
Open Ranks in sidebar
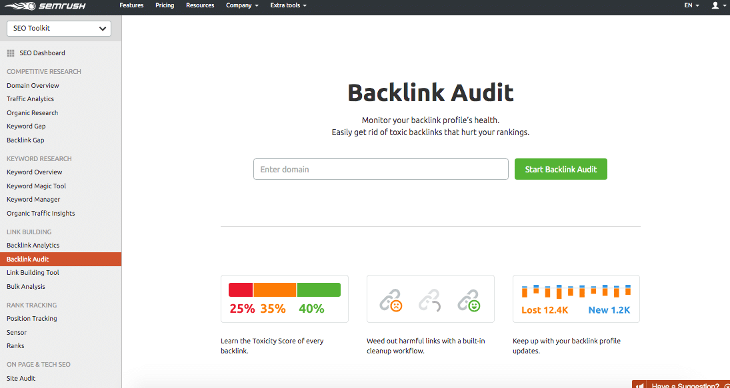tap(15, 346)
